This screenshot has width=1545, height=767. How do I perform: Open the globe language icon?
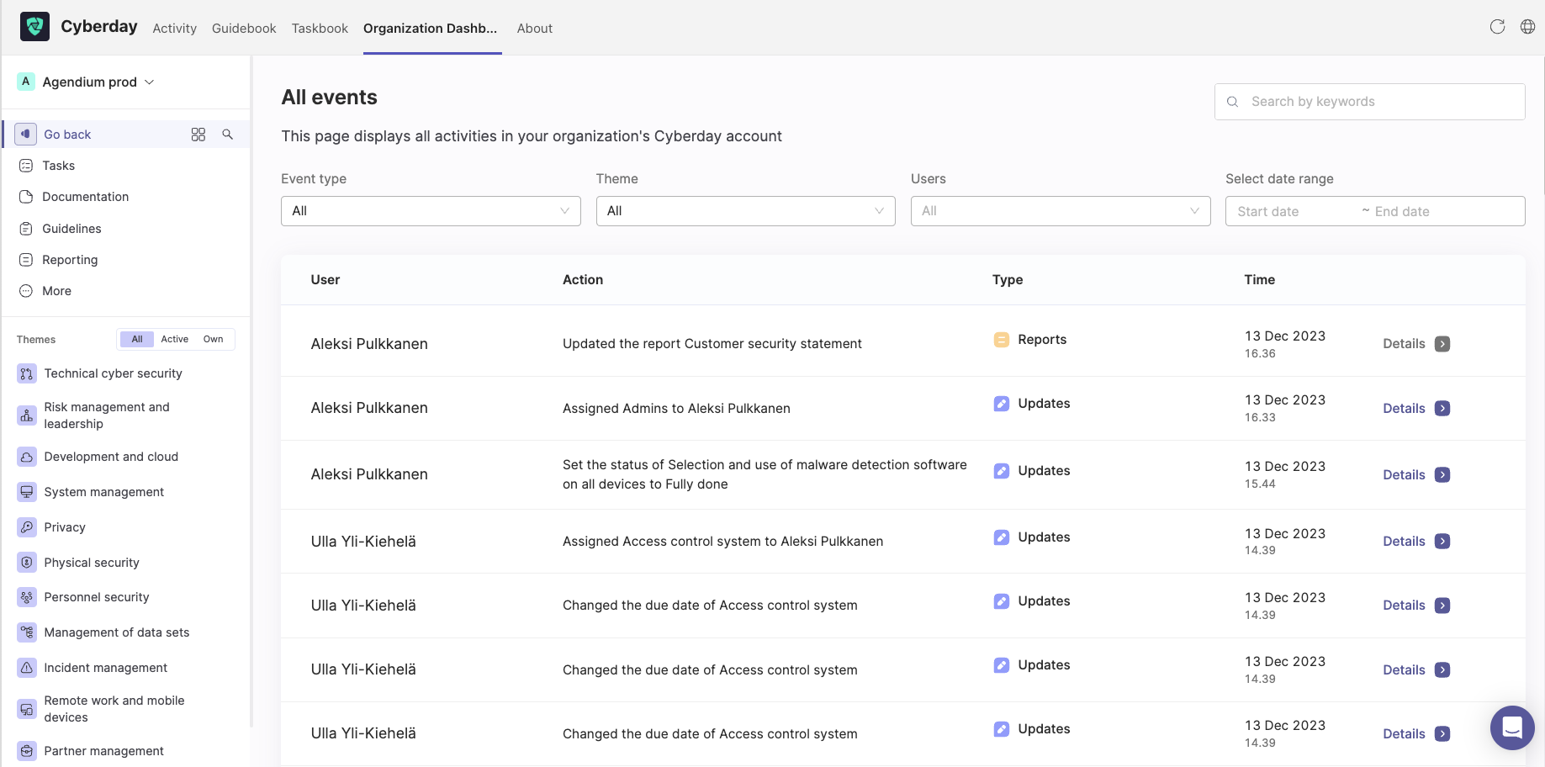(1527, 27)
